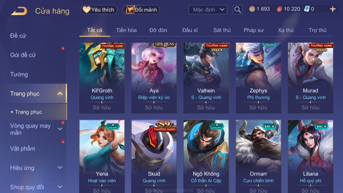The width and height of the screenshot is (343, 193).
Task: Select the Valhein S - Quang vinh skin card
Action: (206, 78)
